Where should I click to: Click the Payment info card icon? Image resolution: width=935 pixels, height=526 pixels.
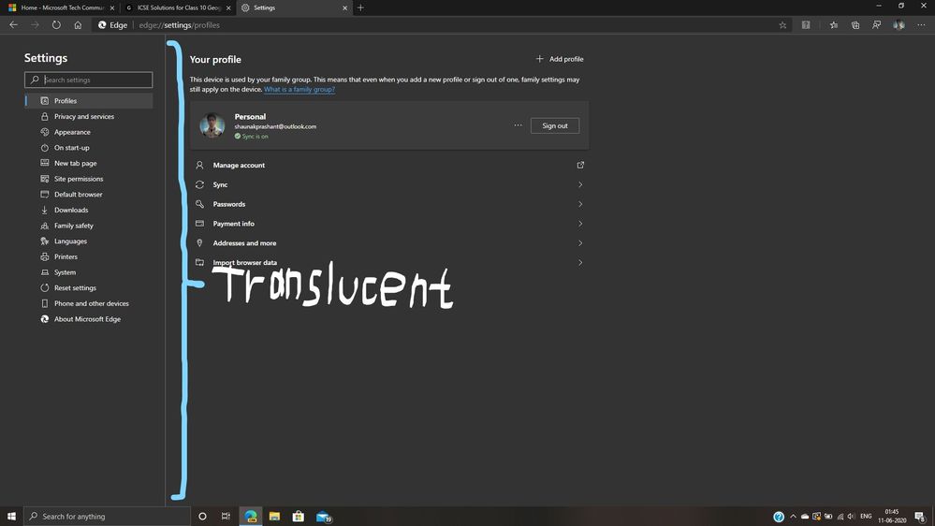point(199,224)
